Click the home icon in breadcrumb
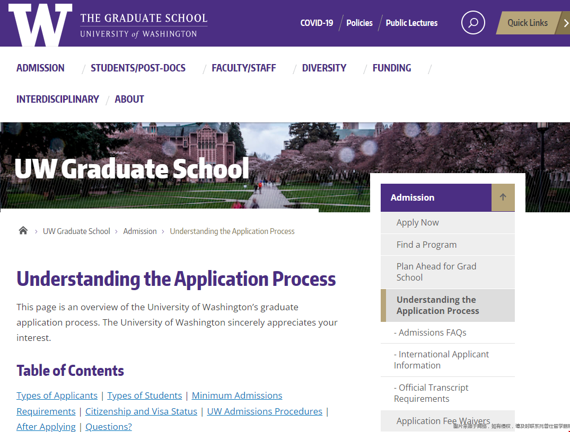 [x=23, y=231]
